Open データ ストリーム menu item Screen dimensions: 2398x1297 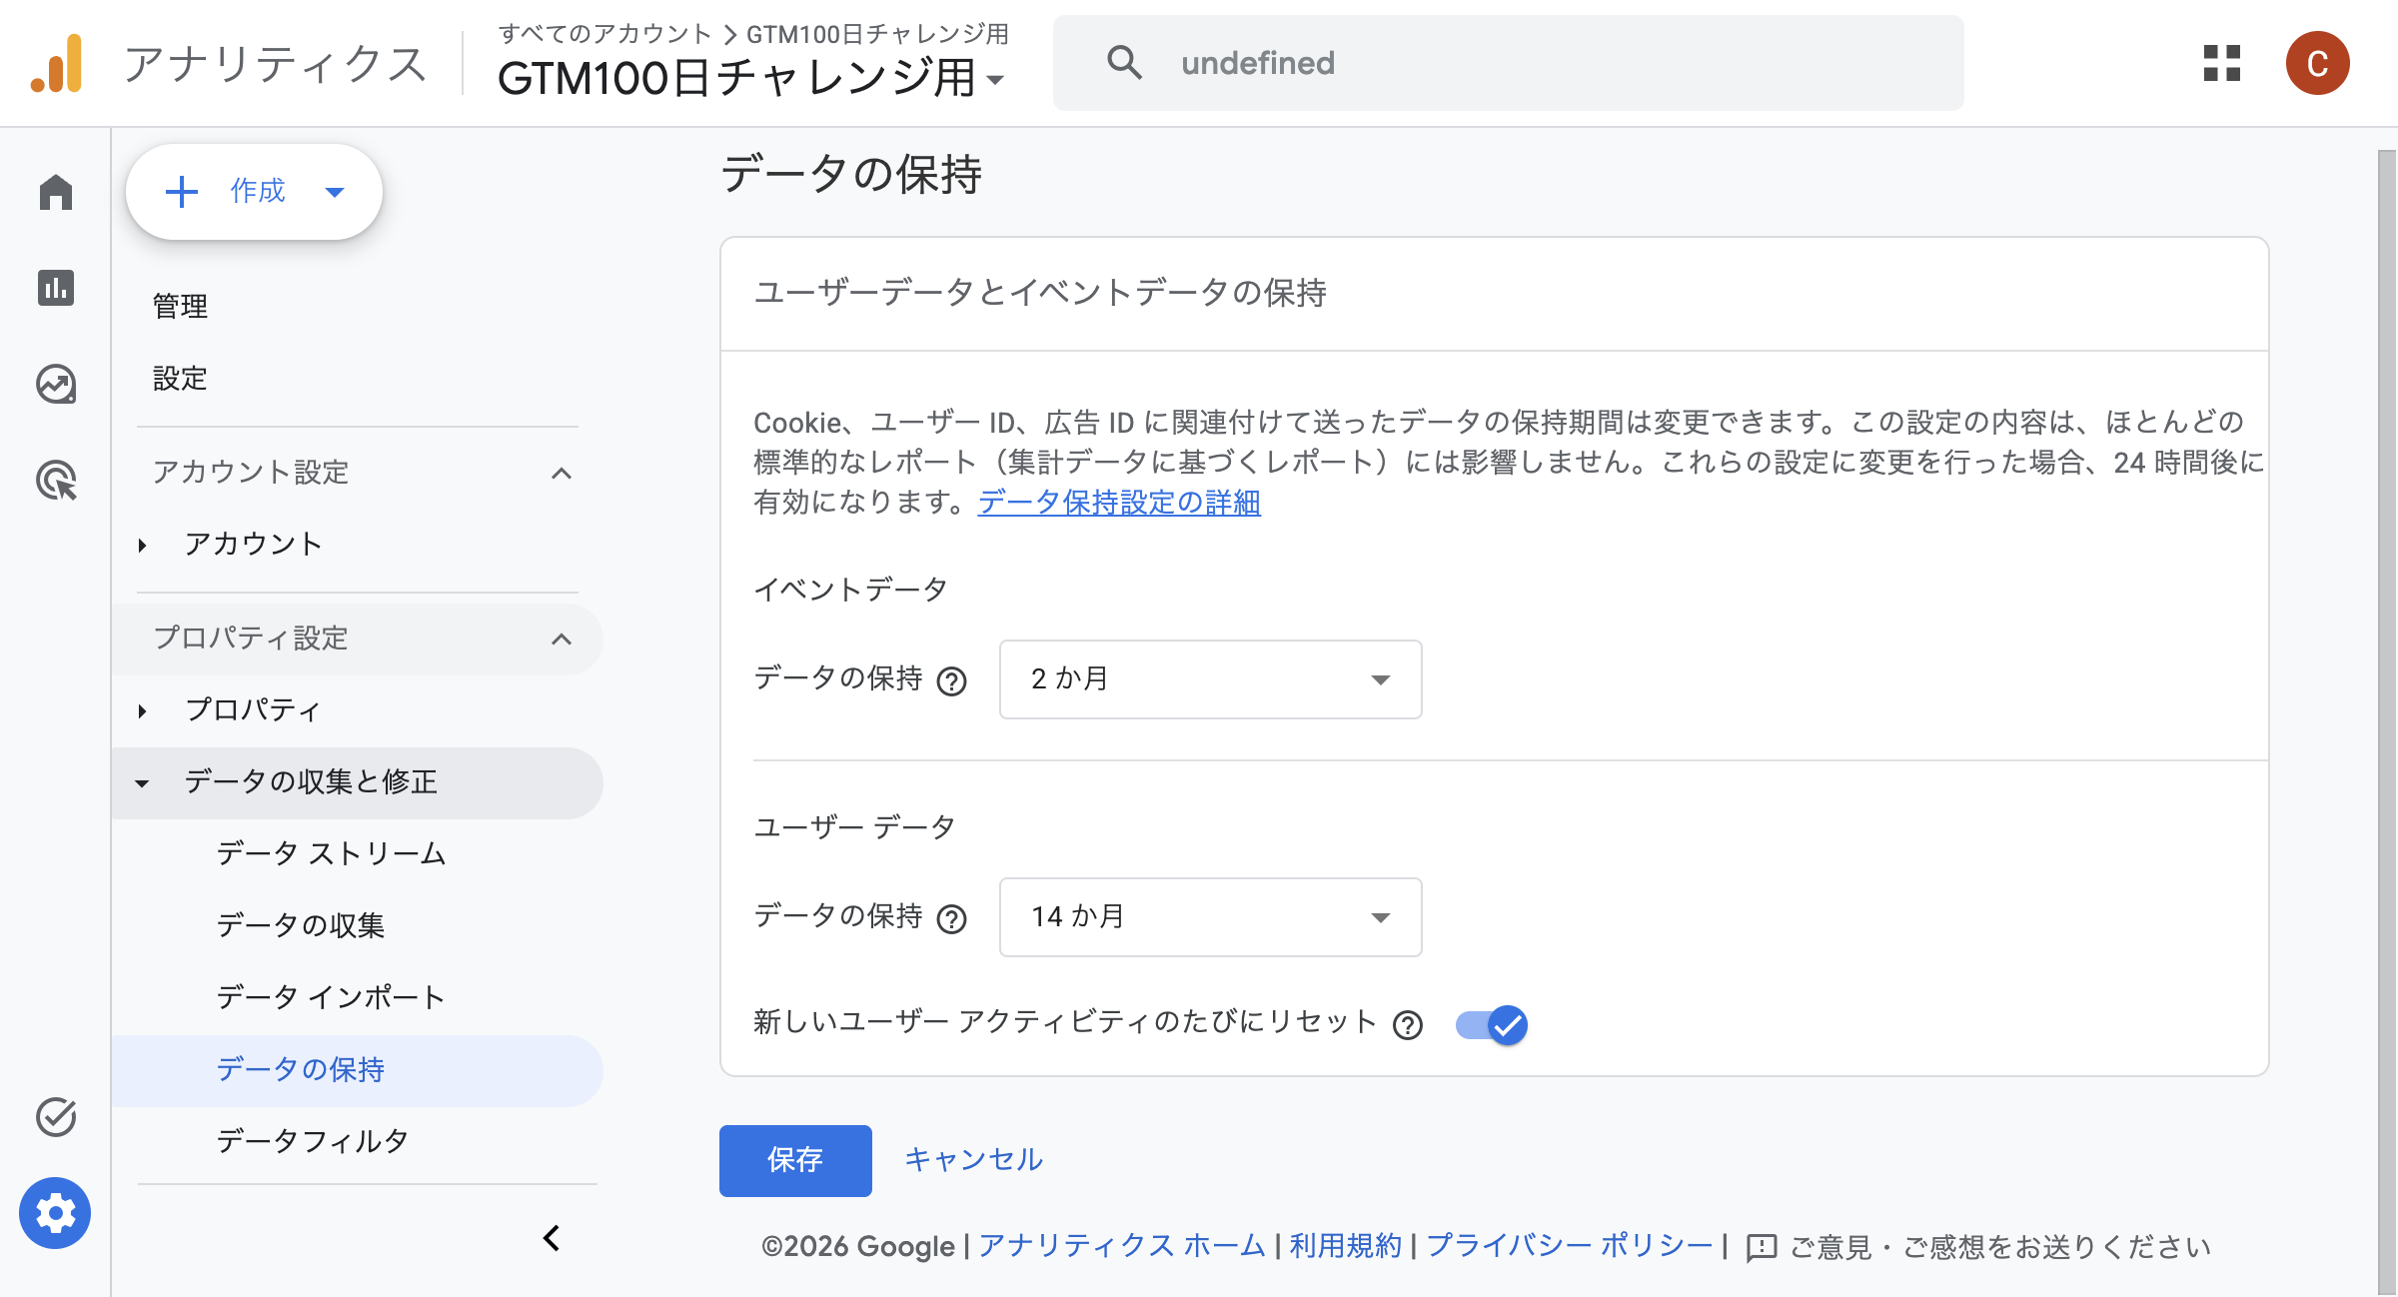331,853
